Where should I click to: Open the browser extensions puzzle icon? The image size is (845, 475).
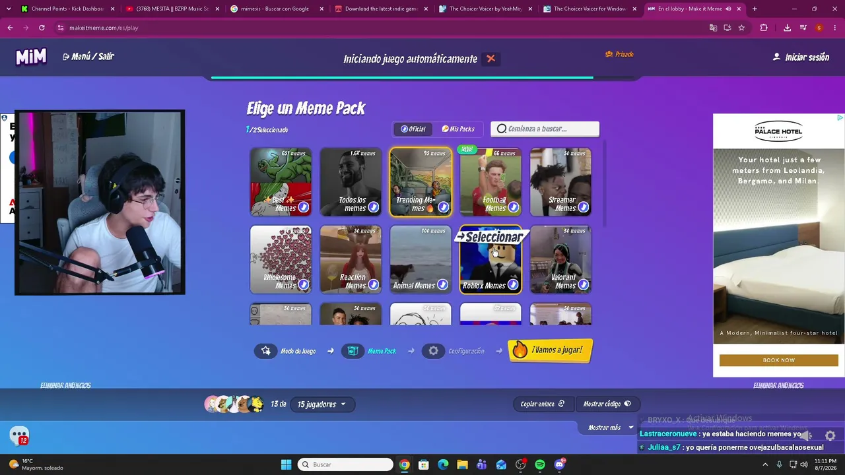click(x=764, y=28)
